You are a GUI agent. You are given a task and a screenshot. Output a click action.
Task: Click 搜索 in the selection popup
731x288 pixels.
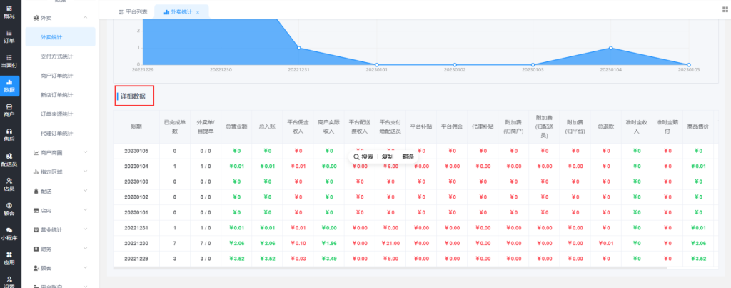[363, 157]
